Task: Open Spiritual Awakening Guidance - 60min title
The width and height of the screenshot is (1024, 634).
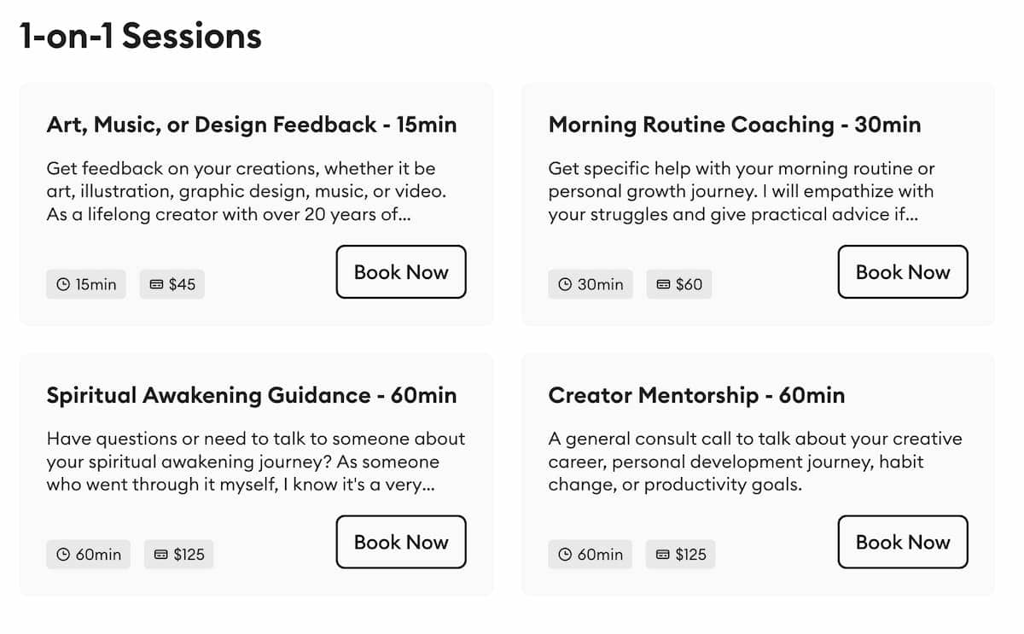Action: click(252, 396)
